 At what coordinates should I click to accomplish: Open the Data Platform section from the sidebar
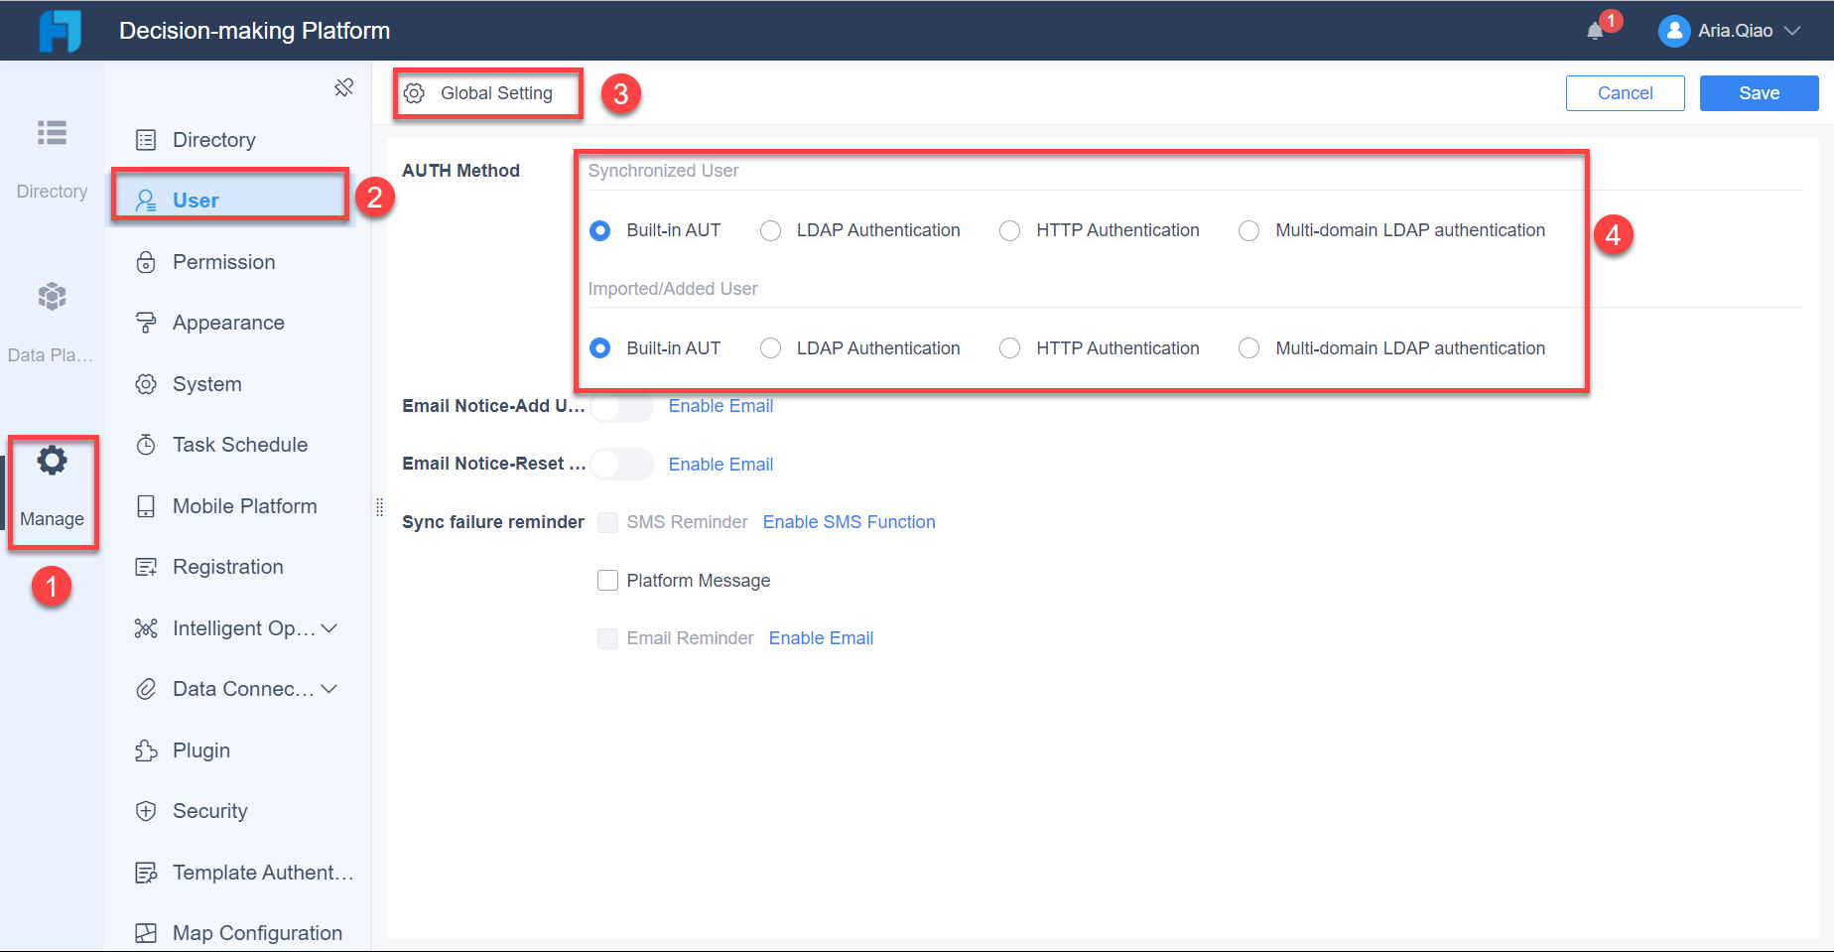[x=51, y=296]
